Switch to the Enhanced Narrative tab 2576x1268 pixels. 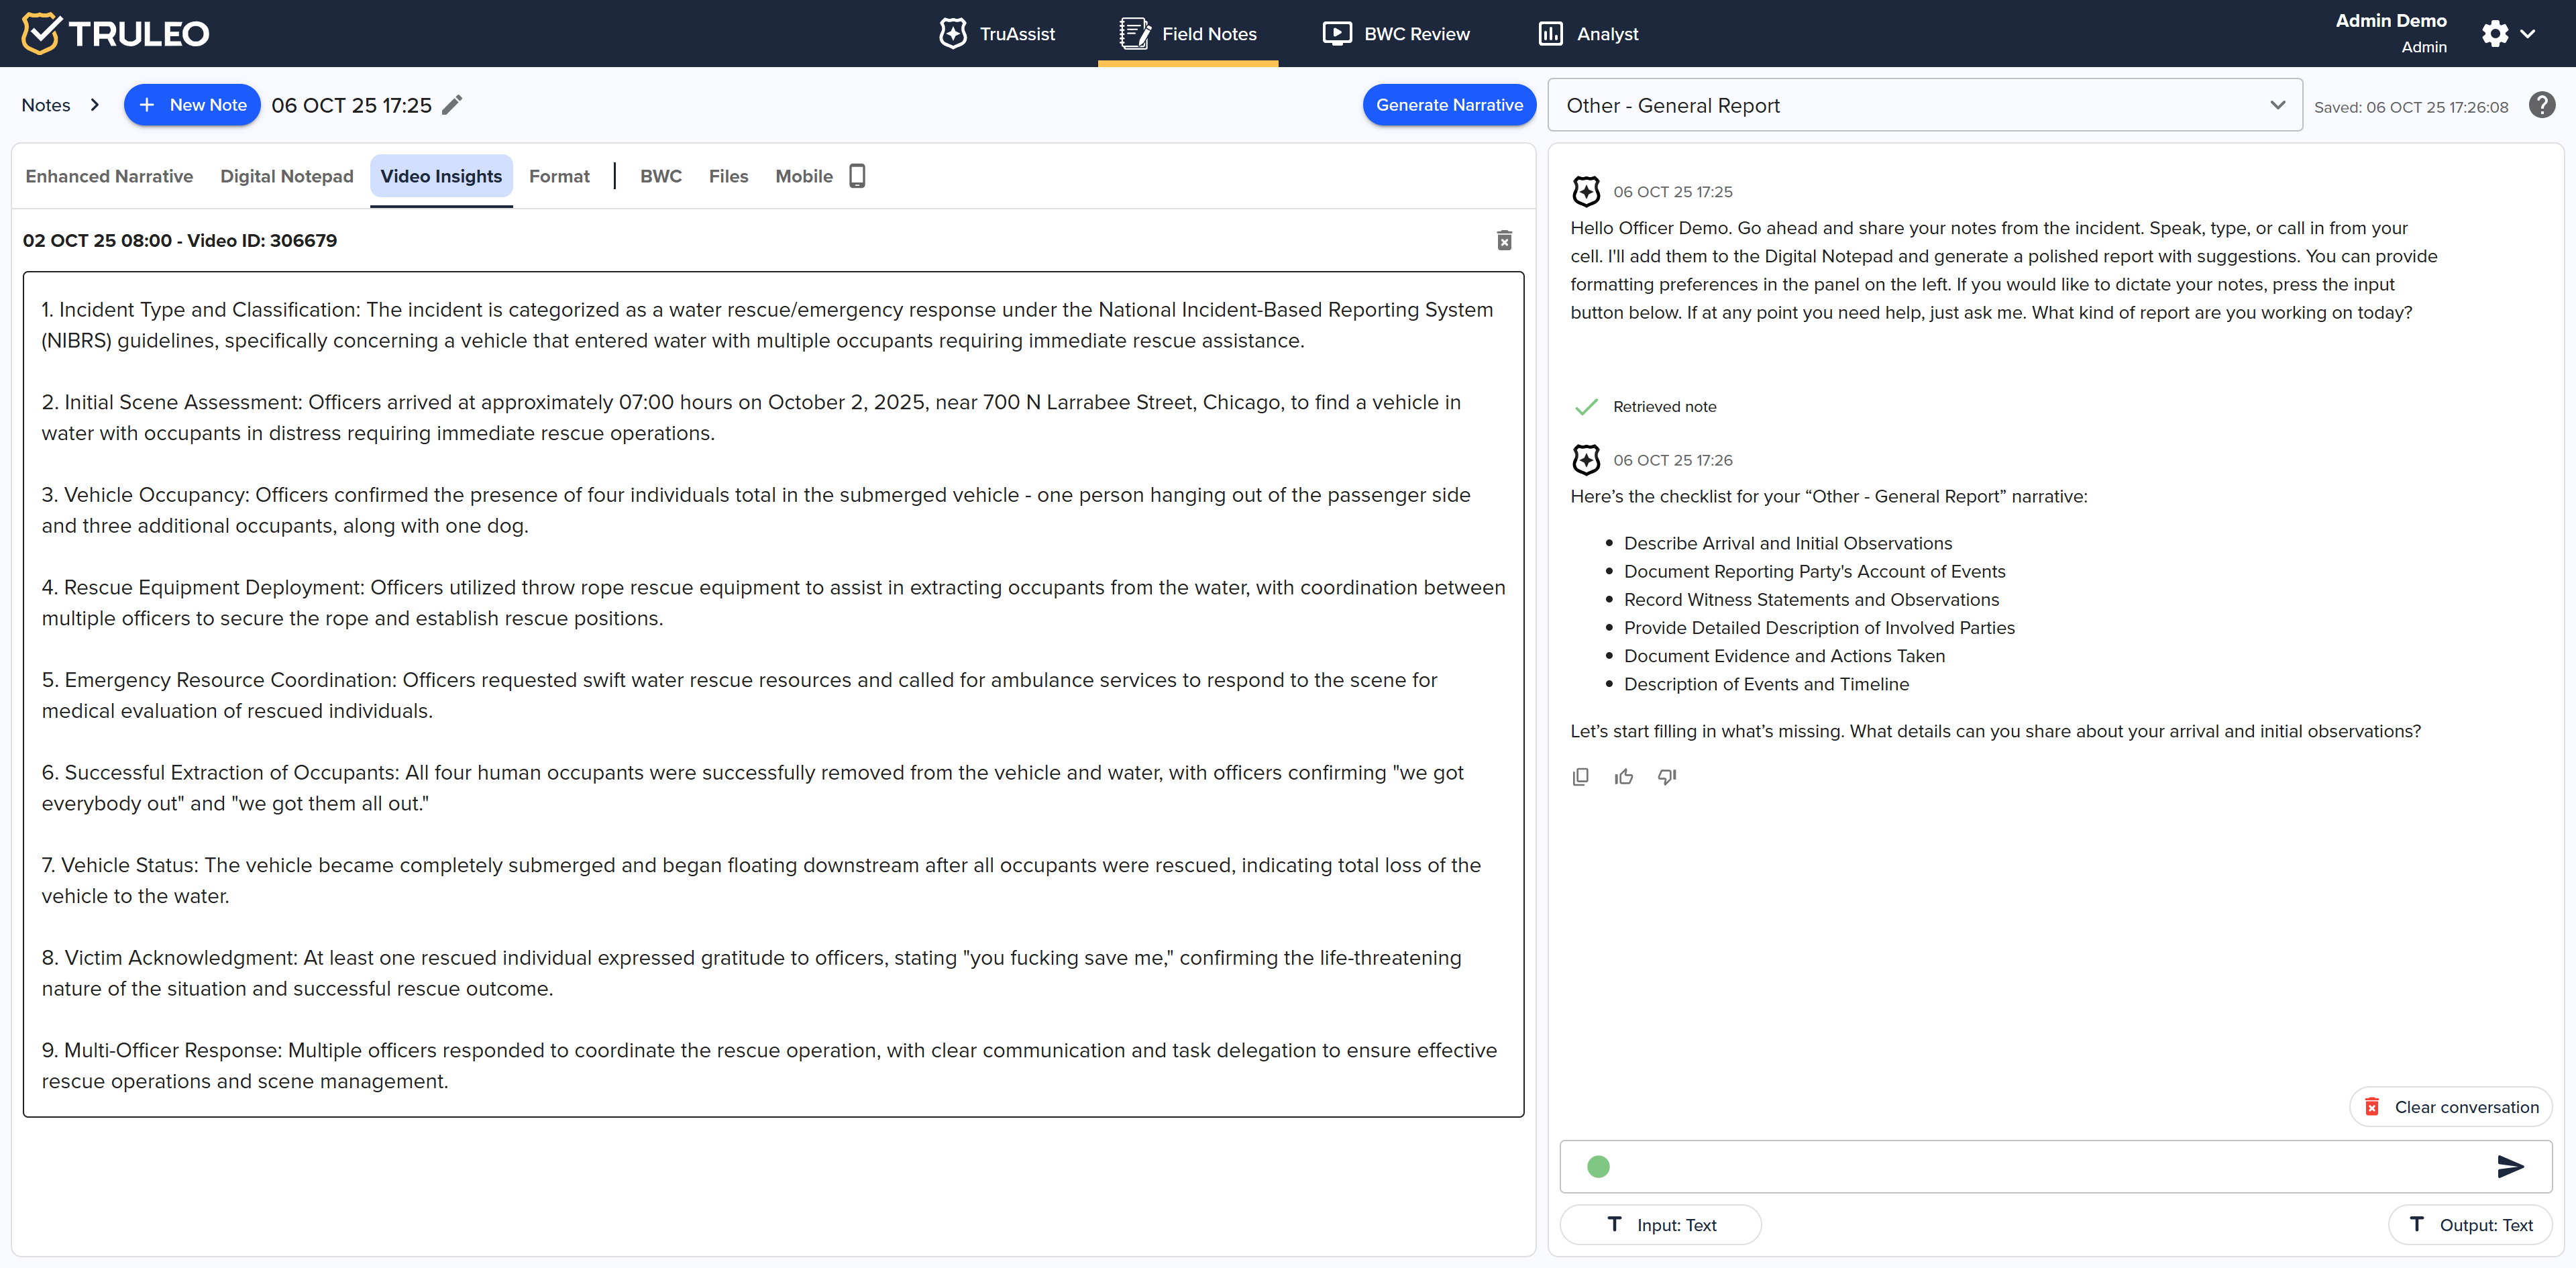[109, 176]
